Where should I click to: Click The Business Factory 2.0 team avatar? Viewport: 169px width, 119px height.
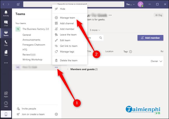[18, 29]
